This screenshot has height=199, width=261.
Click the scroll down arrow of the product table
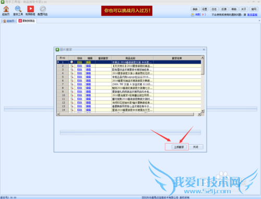[x=203, y=110]
